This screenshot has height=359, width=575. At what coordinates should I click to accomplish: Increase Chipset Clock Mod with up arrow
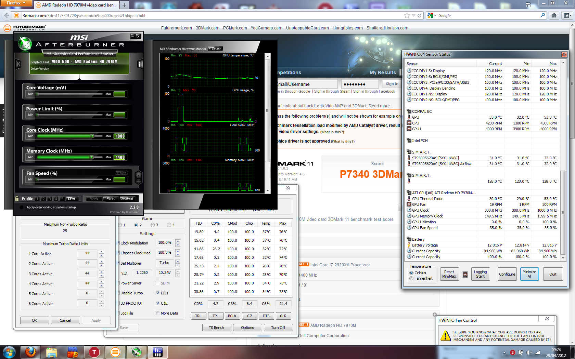178,251
